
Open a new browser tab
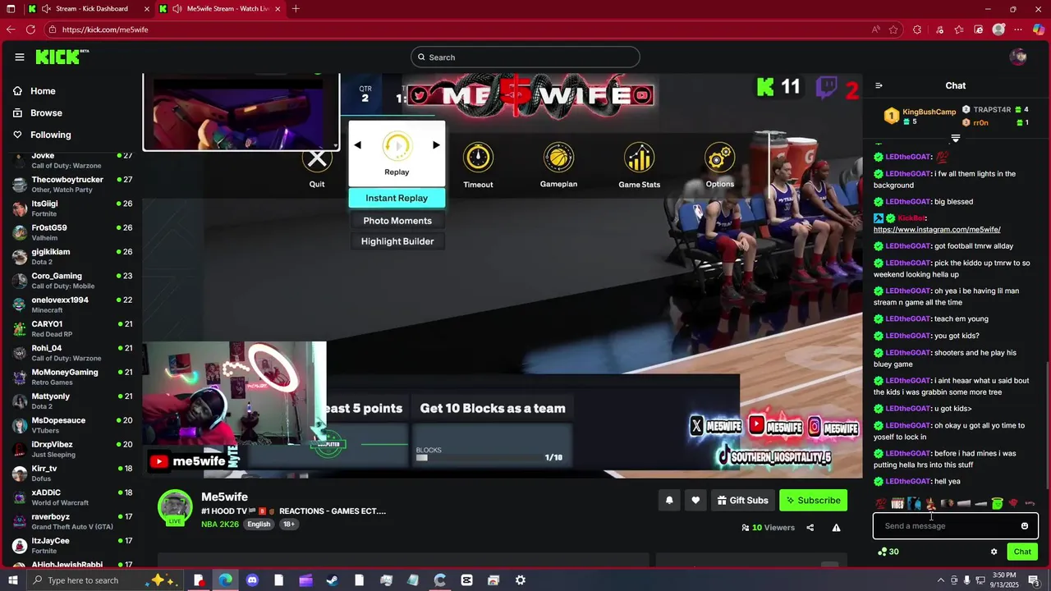click(x=296, y=9)
